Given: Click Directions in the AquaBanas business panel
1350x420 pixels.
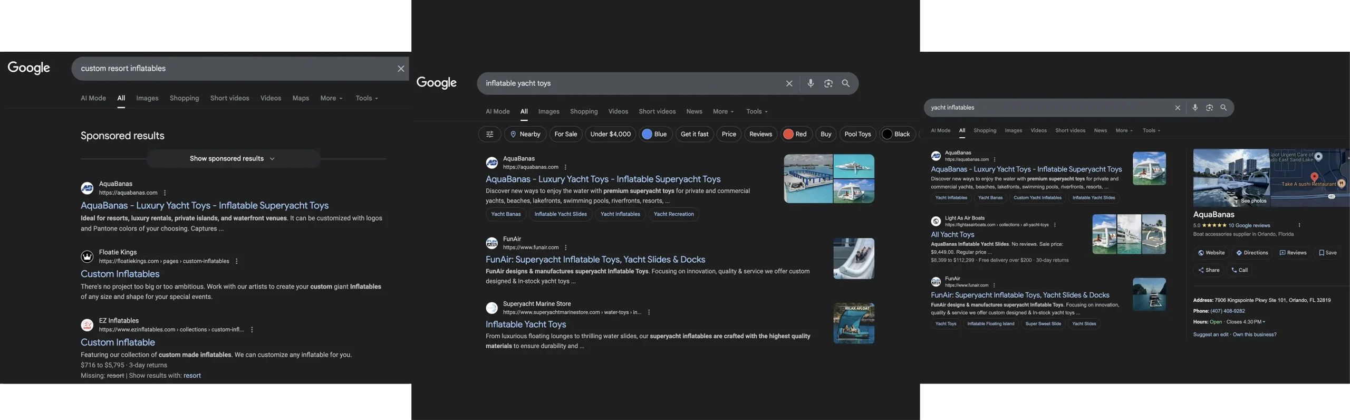Looking at the screenshot, I should [1252, 253].
